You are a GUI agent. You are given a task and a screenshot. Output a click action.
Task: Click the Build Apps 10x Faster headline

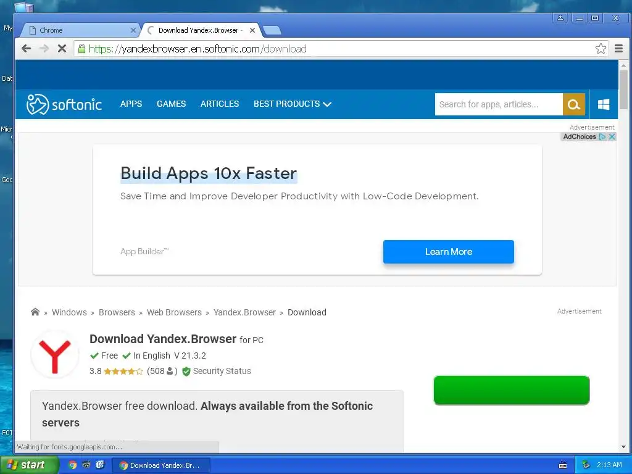coord(209,173)
